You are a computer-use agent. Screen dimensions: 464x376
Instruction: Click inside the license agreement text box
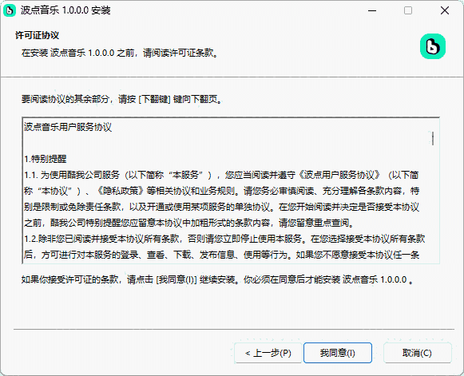coord(231,191)
